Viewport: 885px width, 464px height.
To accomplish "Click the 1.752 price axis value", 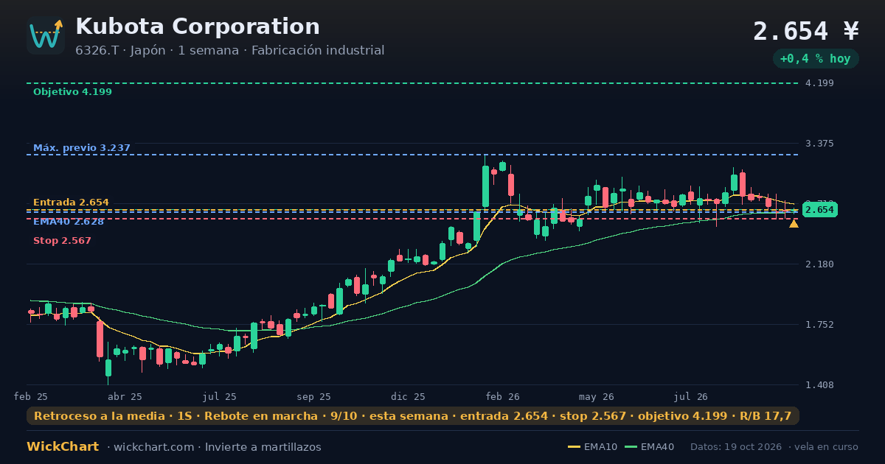I will coord(819,325).
